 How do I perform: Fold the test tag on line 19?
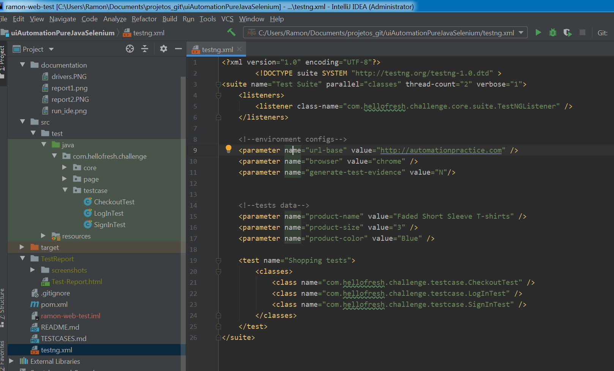click(x=218, y=260)
